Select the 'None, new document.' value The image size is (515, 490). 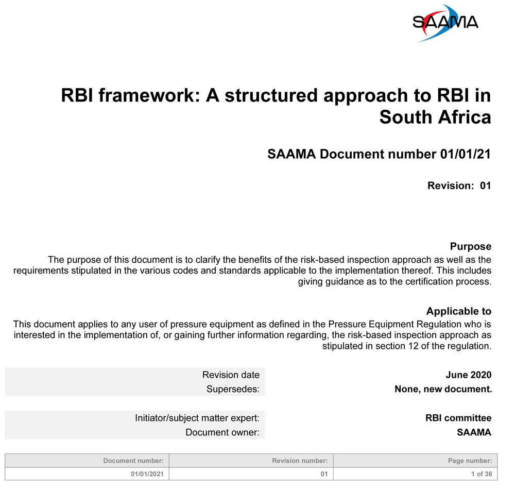[x=443, y=389]
